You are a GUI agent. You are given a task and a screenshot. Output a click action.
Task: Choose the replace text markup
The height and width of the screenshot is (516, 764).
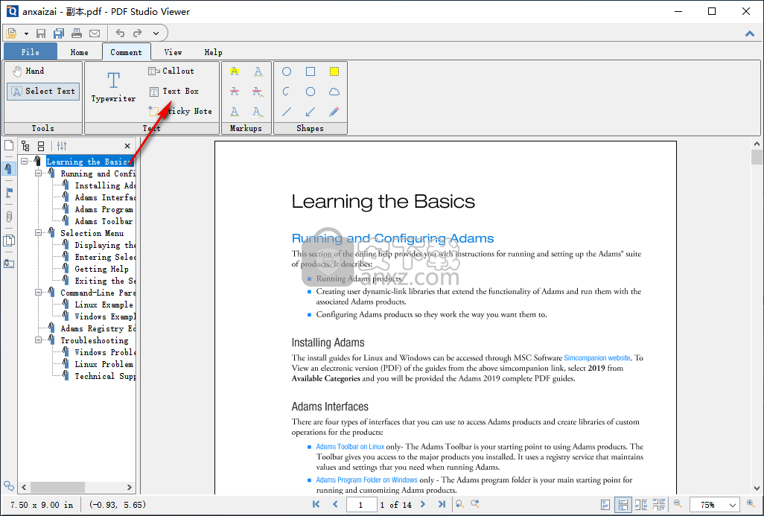point(258,92)
